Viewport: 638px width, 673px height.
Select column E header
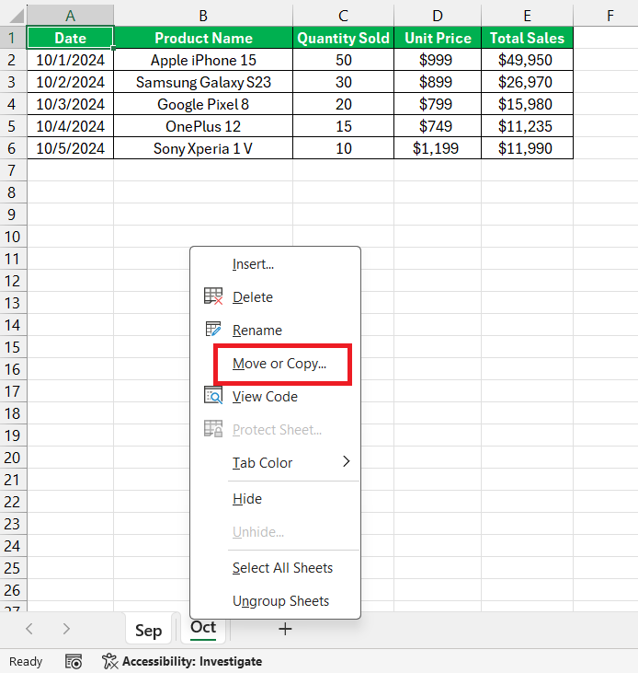pos(527,16)
